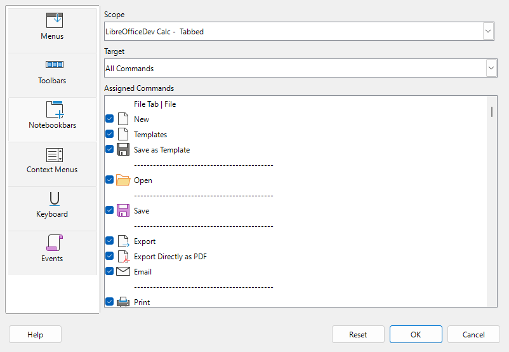This screenshot has height=352, width=509.
Task: Select the Save as Template label
Action: (x=162, y=150)
